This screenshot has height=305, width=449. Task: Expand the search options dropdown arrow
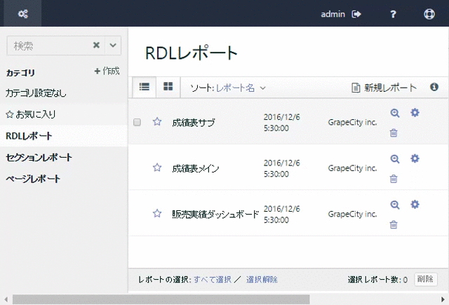pos(114,46)
